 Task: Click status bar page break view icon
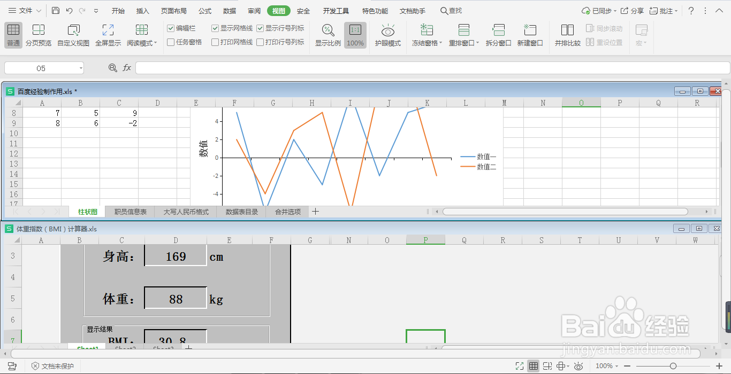[x=547, y=366]
